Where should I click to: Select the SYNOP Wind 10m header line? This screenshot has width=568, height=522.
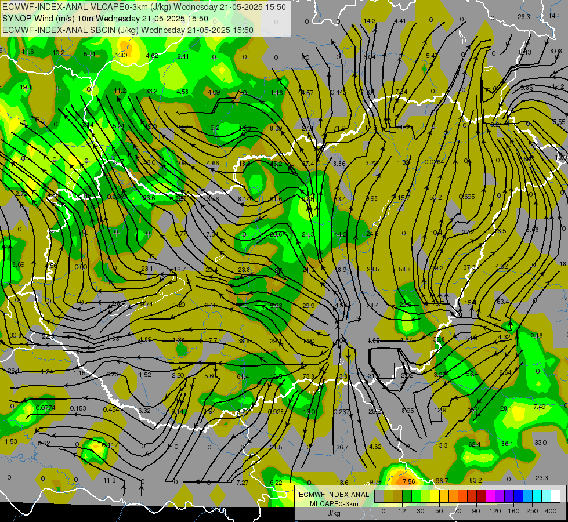click(105, 19)
